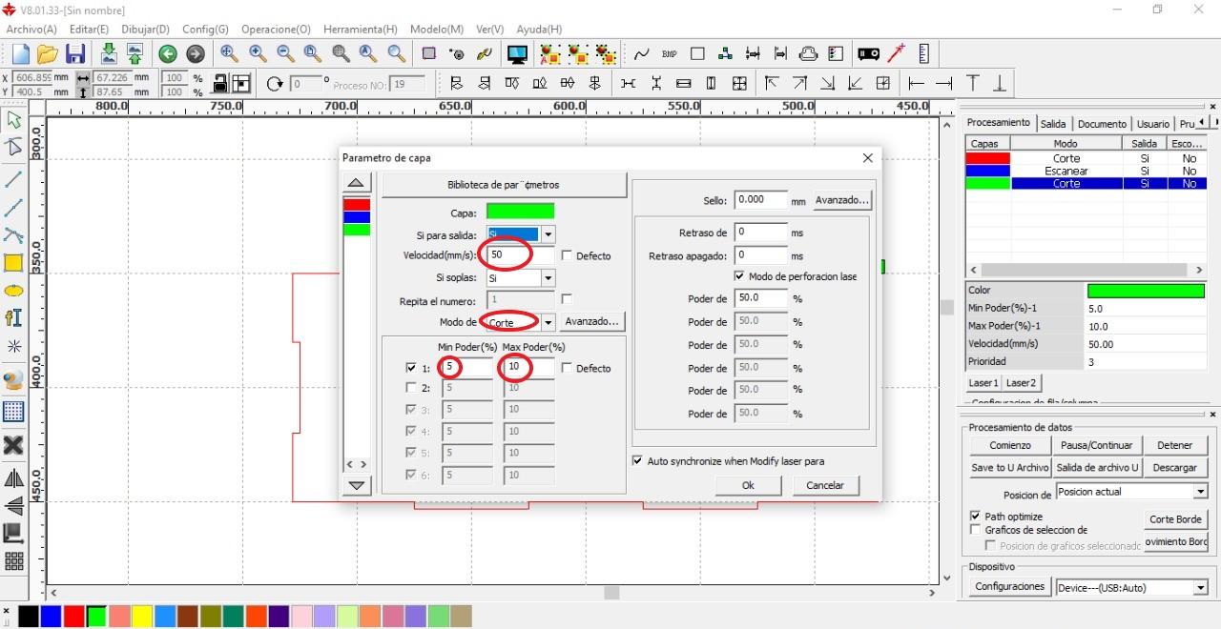Screen dimensions: 1221x629
Task: Click Avanzado next to Sello
Action: coord(841,200)
